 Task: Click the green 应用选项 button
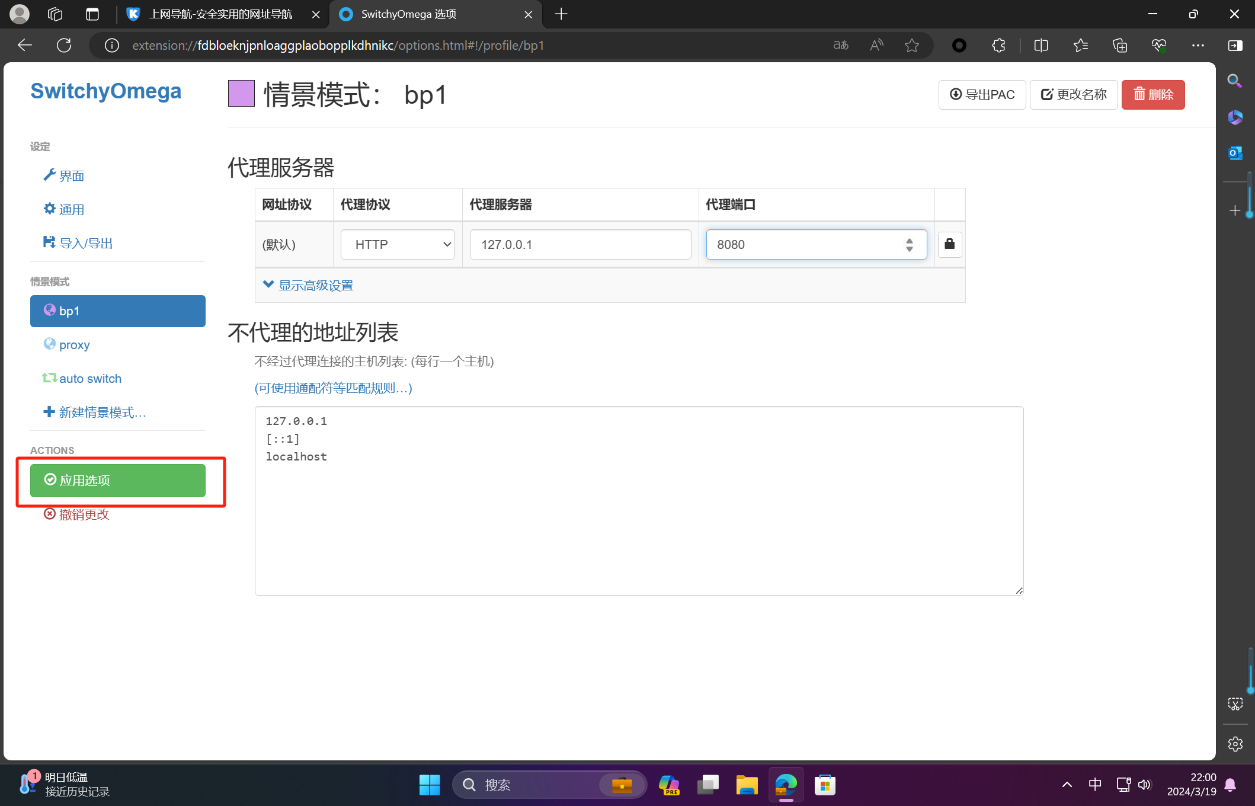118,481
